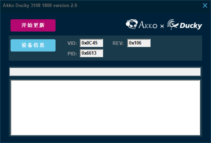Click the VID: label
Viewport: 211px width, 143px height.
tap(72, 43)
